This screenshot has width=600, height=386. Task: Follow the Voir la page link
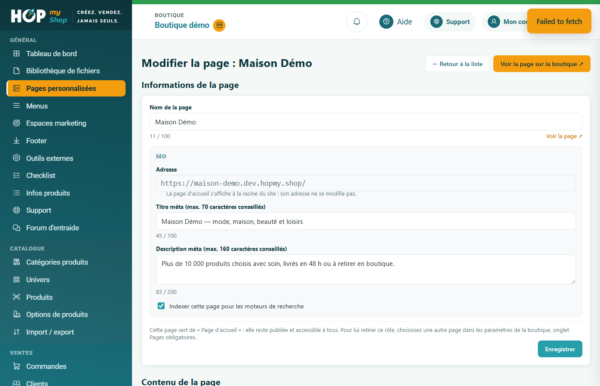[564, 136]
